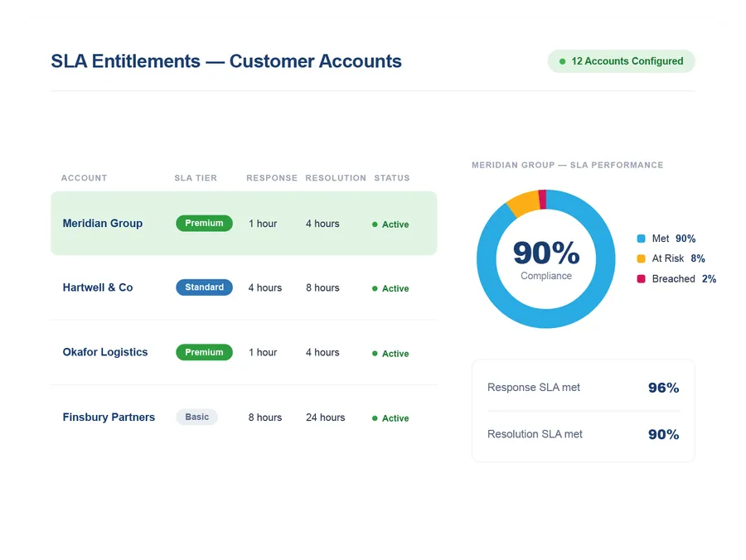
Task: Click Basic tier badge for Finsbury Partners
Action: click(197, 417)
